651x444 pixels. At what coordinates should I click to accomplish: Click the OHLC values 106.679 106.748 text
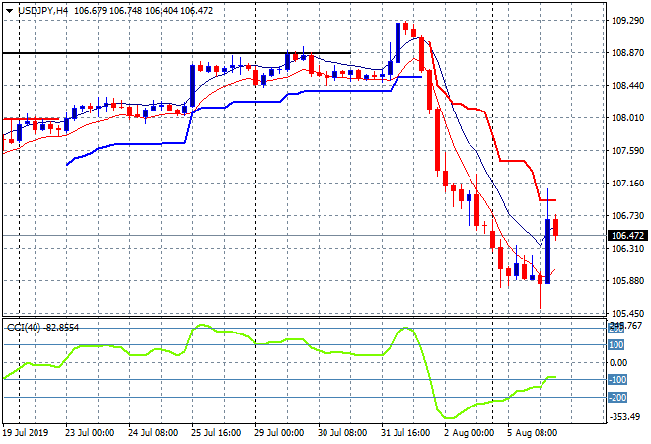click(109, 11)
